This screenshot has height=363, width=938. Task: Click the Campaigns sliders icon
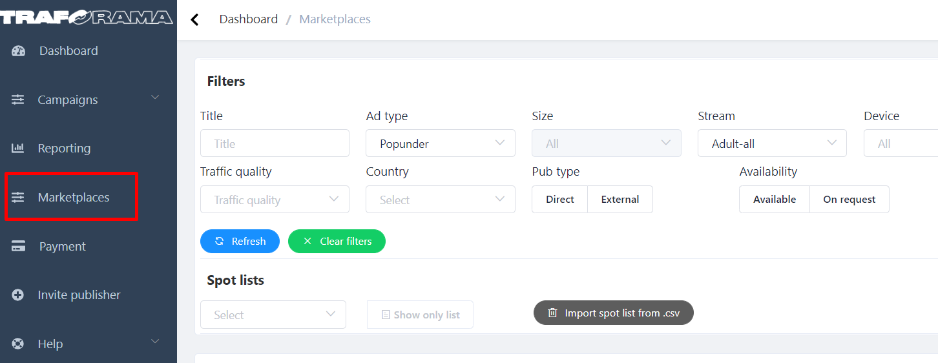pyautogui.click(x=18, y=99)
